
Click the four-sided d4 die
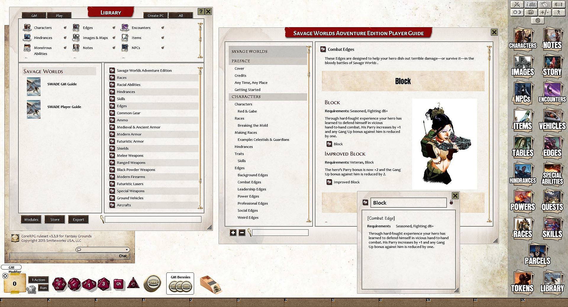133,283
